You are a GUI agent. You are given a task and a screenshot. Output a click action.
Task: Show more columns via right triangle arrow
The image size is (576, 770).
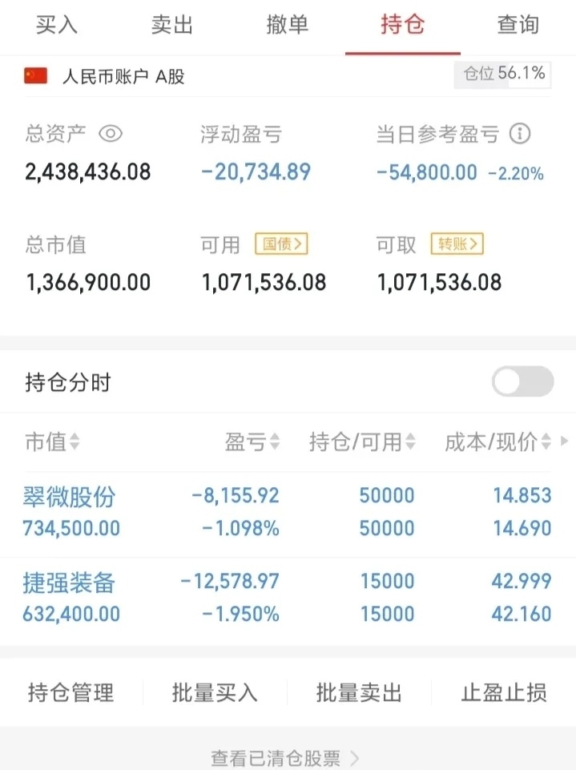(x=564, y=441)
